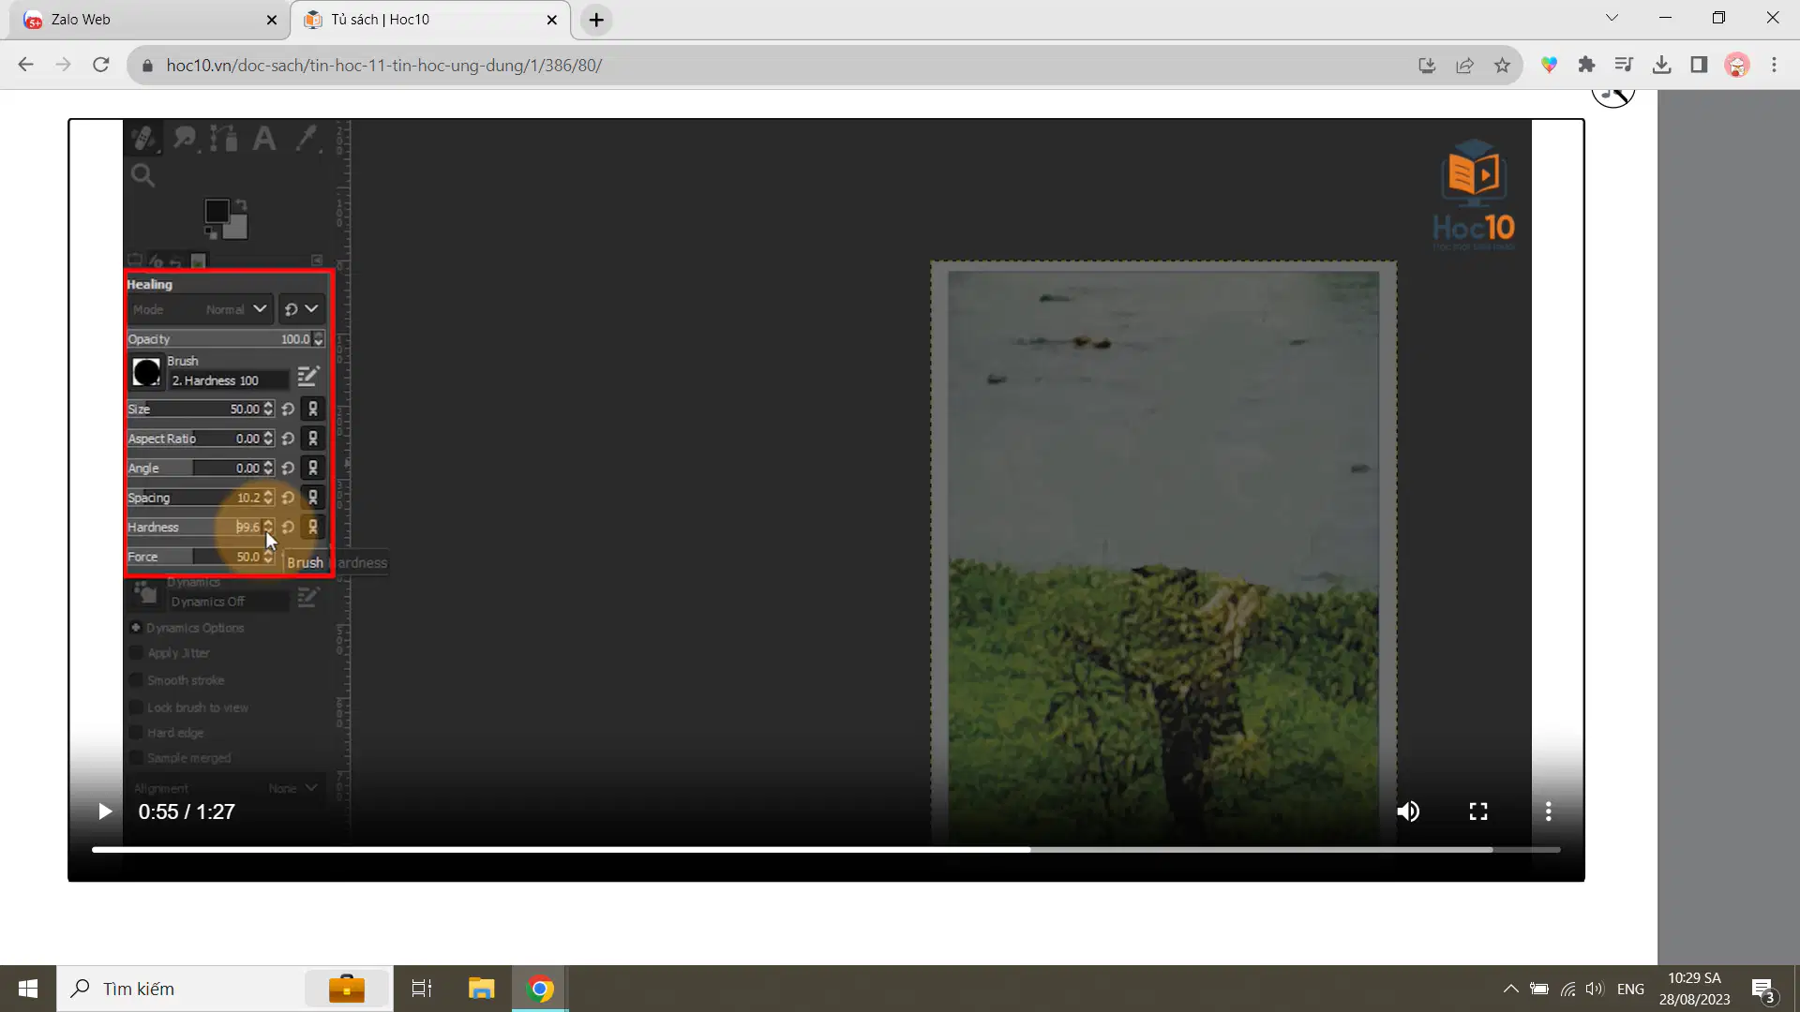Select the Text tool in the video
Screen dimensions: 1800x1012
pos(264,139)
